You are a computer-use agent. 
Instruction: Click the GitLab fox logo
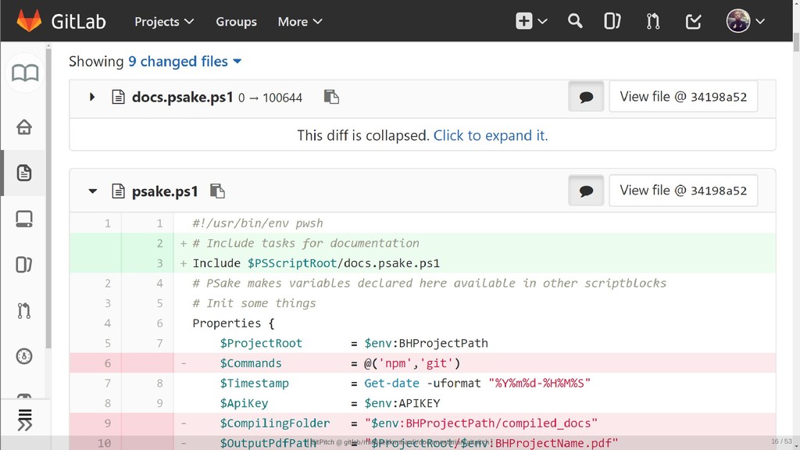29,21
